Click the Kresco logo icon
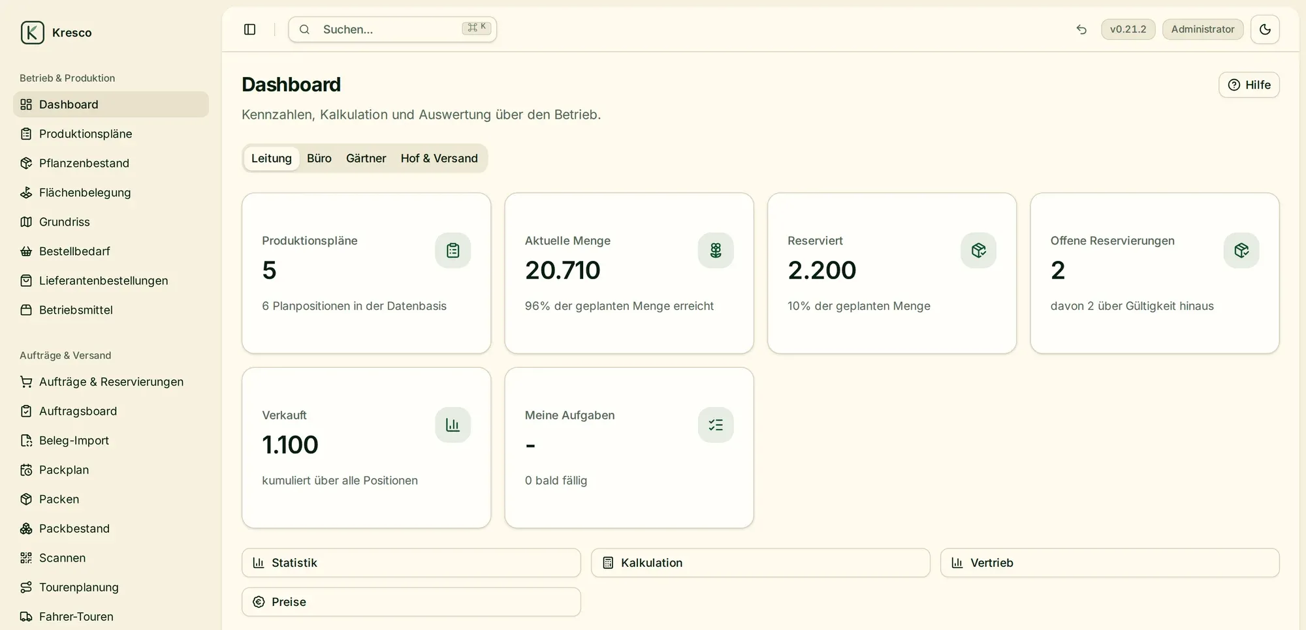The image size is (1306, 630). 32,33
